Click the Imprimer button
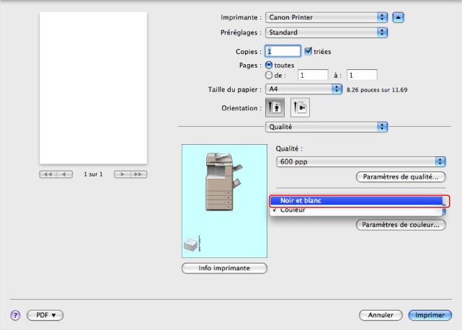Viewport: 462px width, 330px height. coord(430,315)
